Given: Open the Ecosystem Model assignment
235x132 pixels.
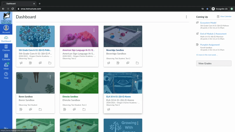Looking at the screenshot, I should 208,23.
